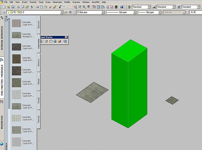Open the ByLayer color control dropdown

pyautogui.click(x=103, y=12)
